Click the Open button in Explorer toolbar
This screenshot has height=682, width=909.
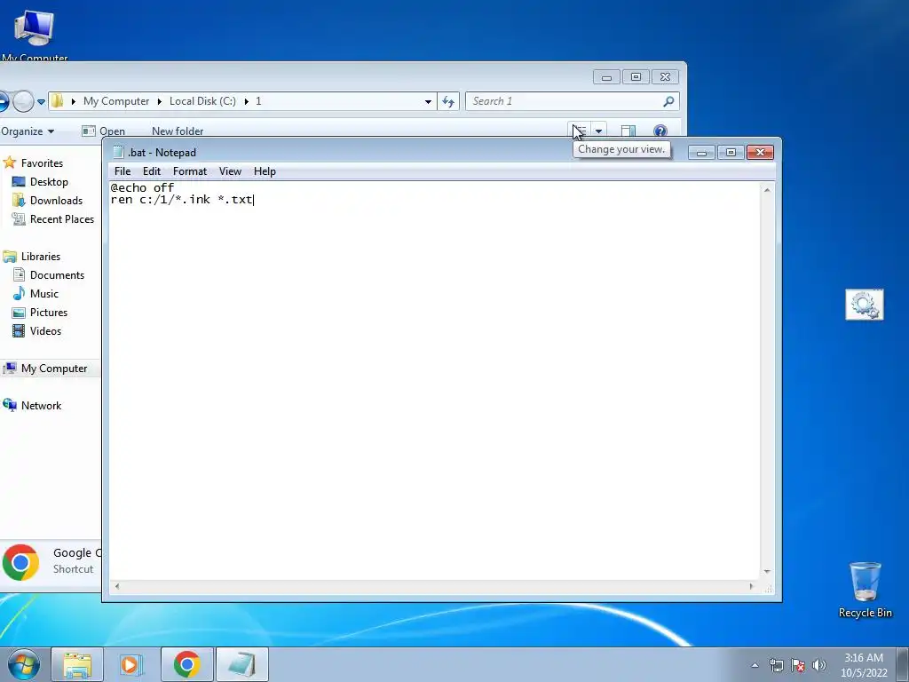[x=105, y=131]
